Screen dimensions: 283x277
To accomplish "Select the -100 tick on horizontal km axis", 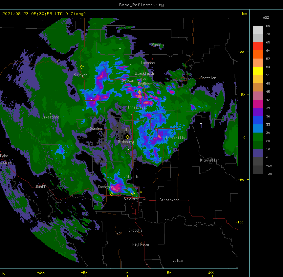I will [41, 272].
